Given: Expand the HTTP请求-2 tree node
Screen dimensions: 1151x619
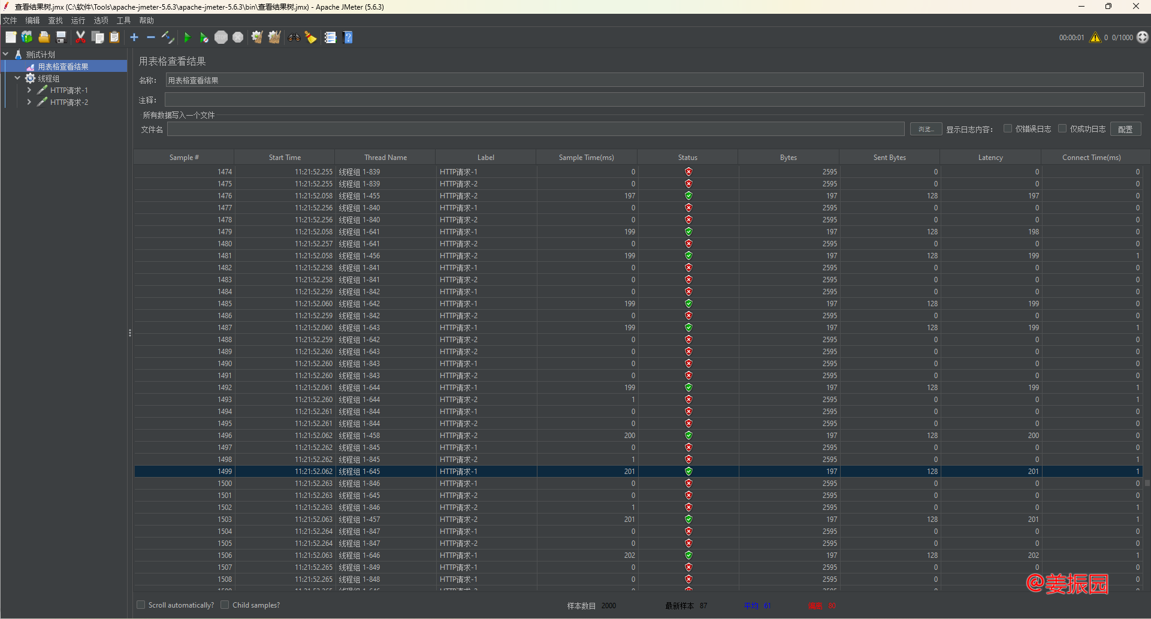Looking at the screenshot, I should [29, 102].
